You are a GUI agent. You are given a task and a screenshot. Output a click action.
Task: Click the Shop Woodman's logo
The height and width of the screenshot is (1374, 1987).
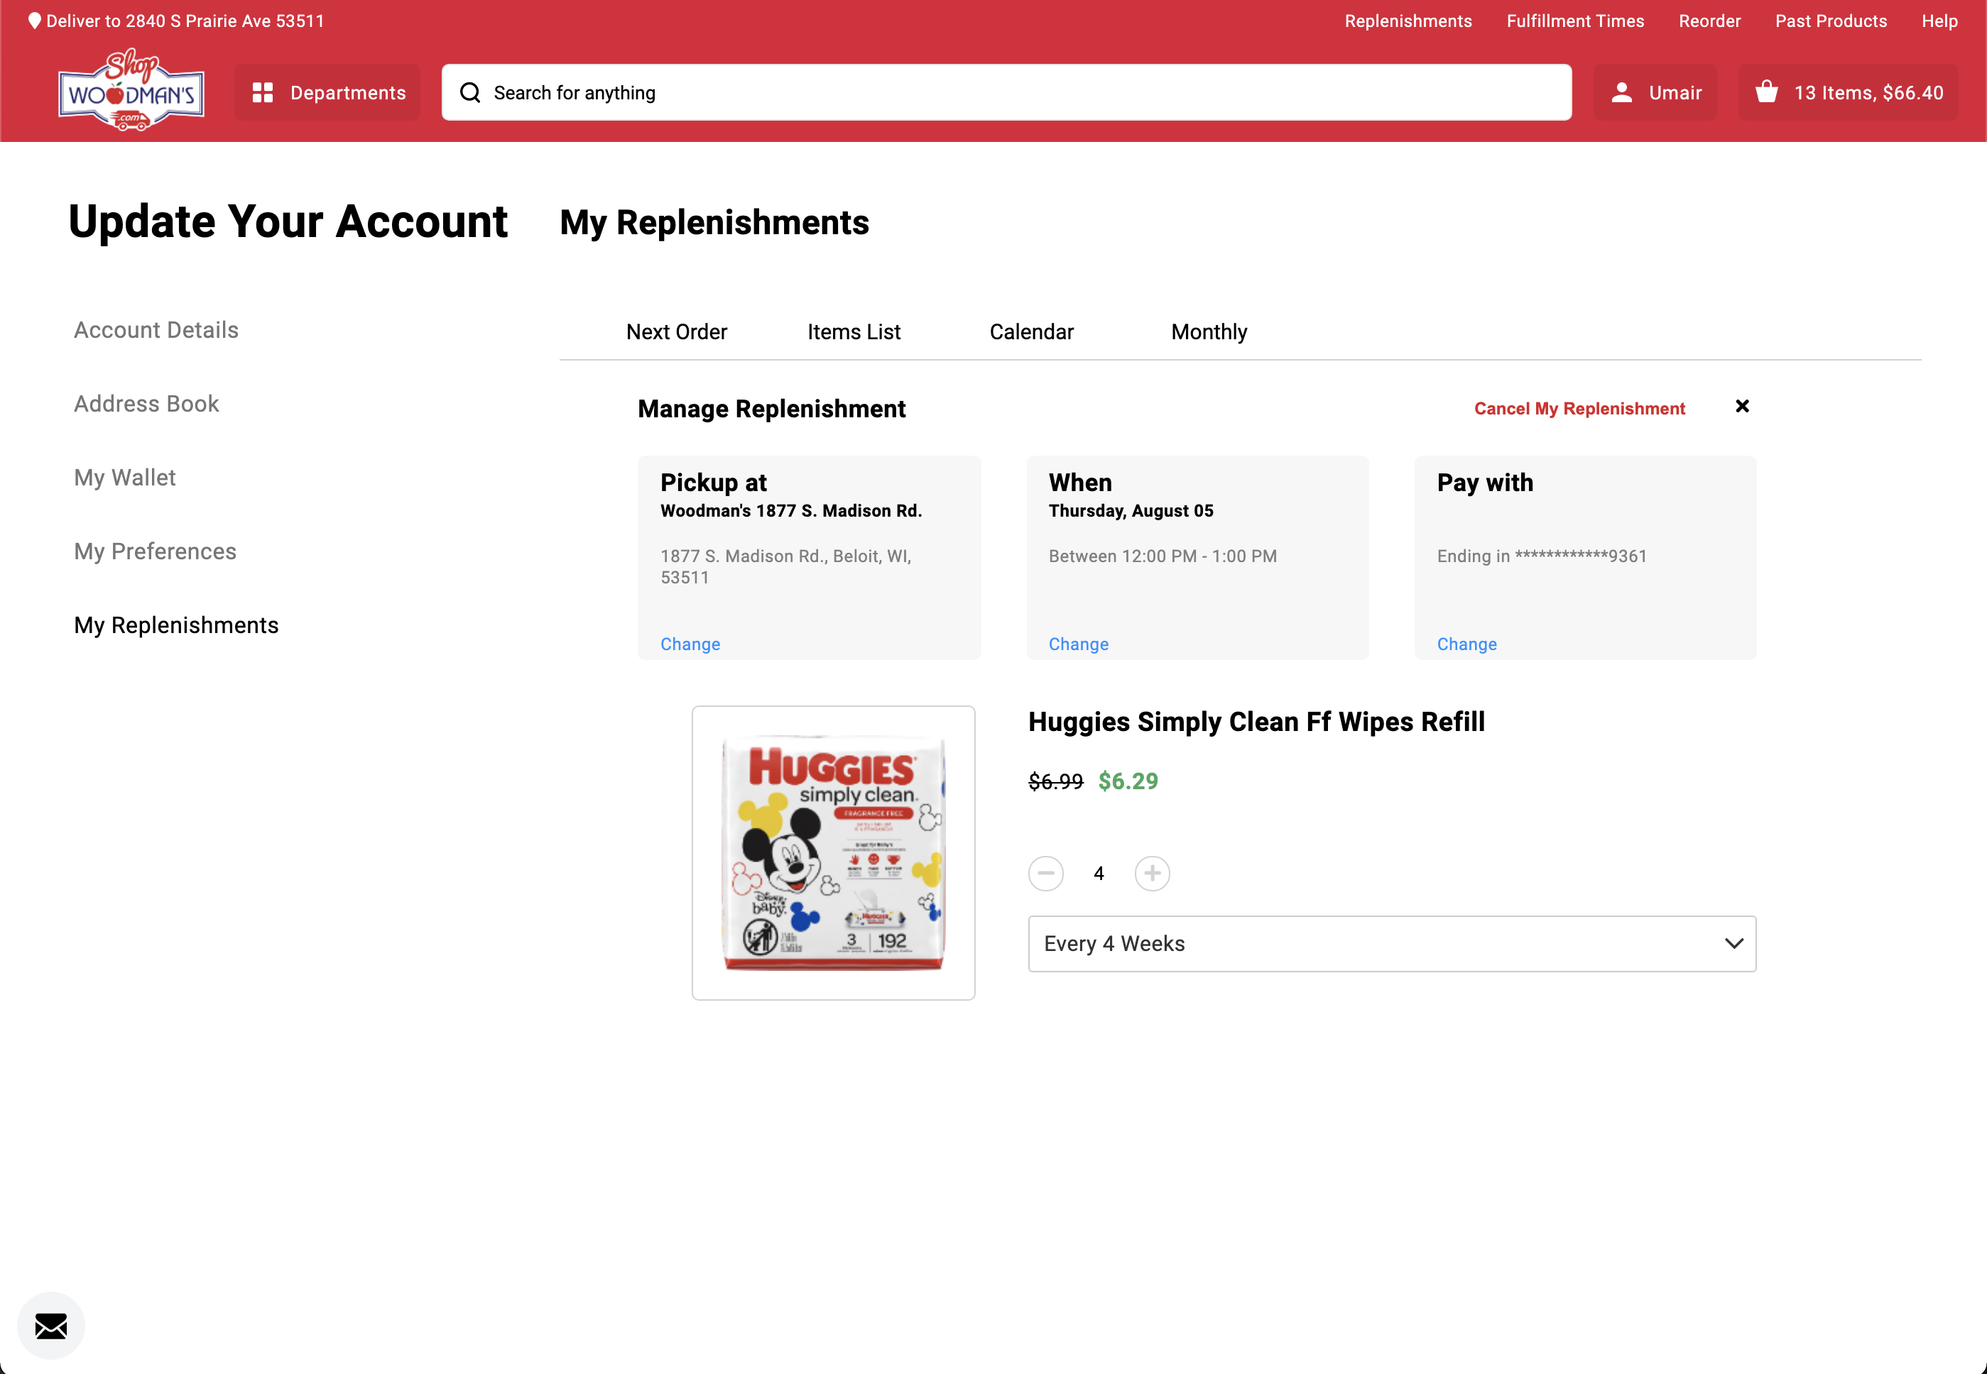(131, 89)
